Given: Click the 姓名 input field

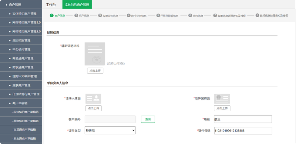Looking at the screenshot, I should pos(243,119).
